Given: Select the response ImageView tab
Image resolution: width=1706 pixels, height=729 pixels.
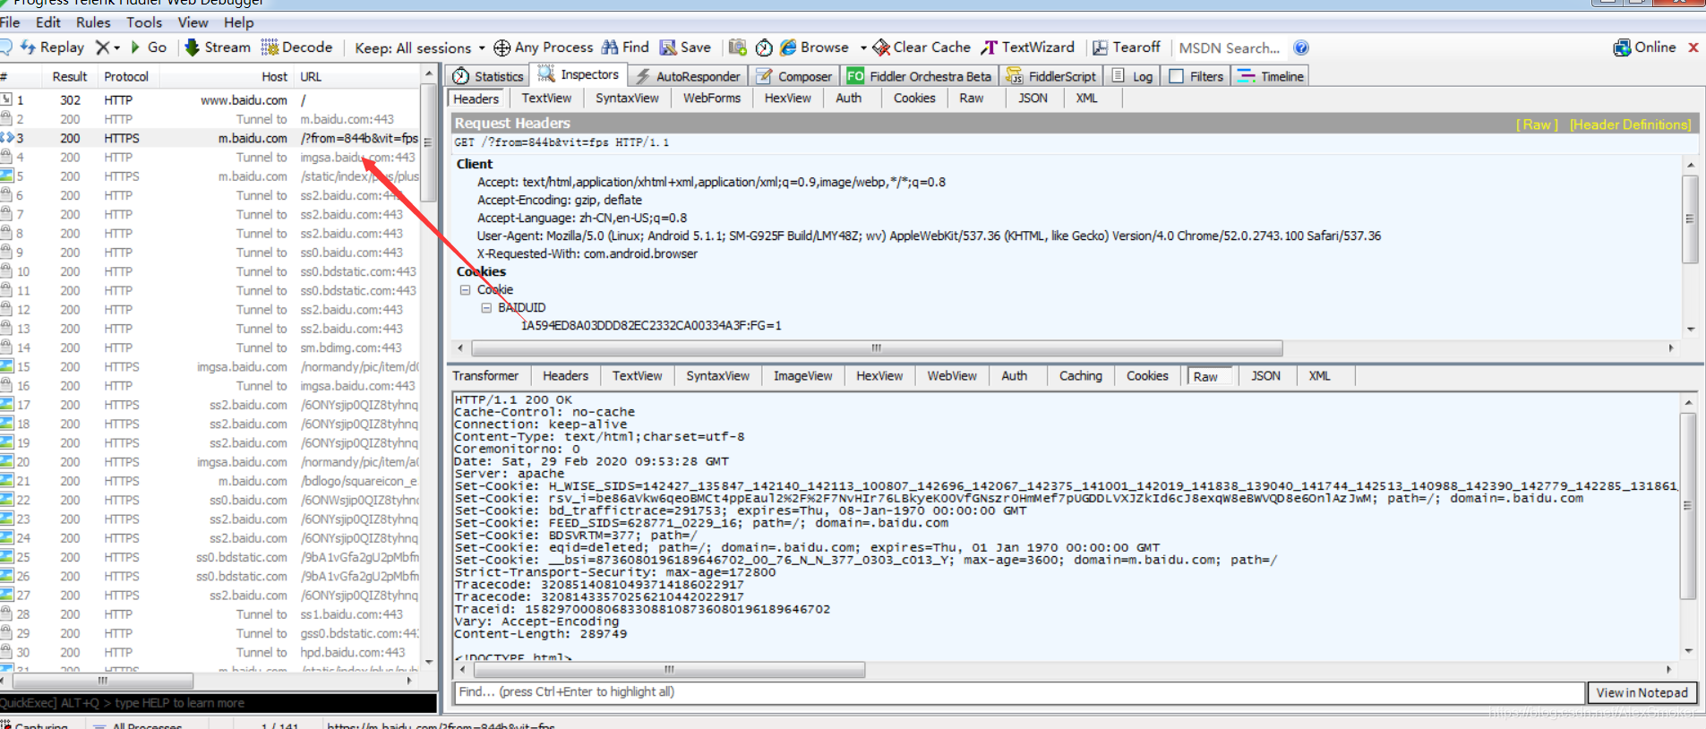Looking at the screenshot, I should pos(802,376).
